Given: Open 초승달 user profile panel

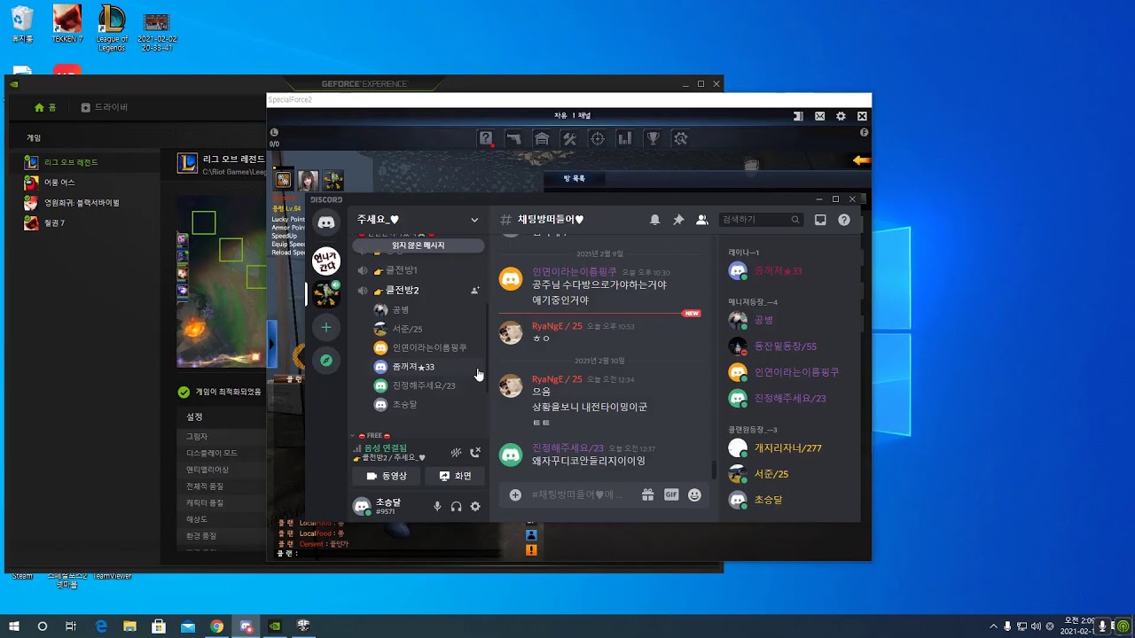Looking at the screenshot, I should point(380,506).
